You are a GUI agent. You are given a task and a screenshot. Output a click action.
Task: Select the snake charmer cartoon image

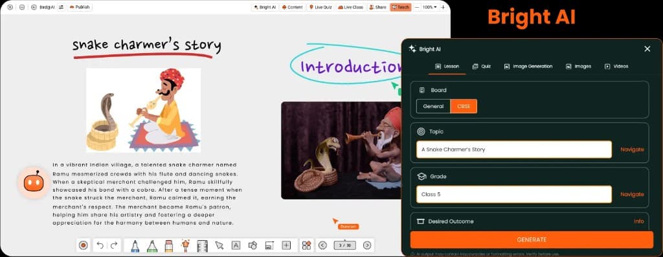tap(143, 110)
